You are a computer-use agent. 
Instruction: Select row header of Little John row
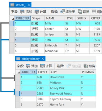tap(12, 45)
